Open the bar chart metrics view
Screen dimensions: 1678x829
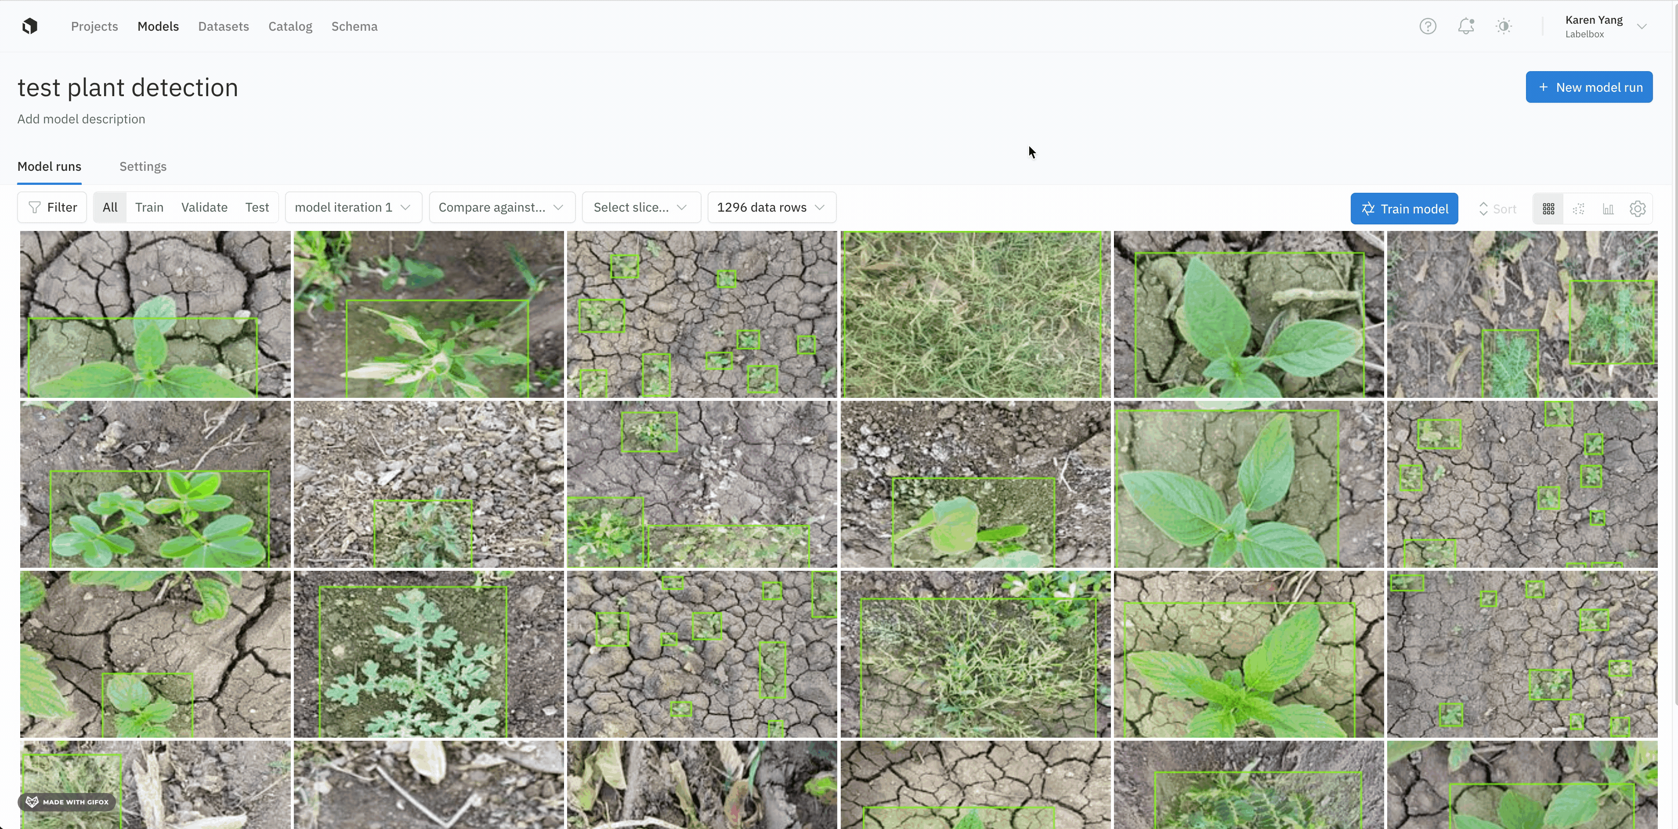(x=1608, y=209)
